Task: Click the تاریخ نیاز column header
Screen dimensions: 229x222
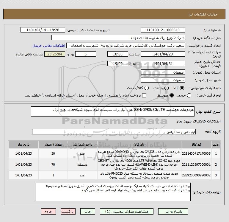Action: pyautogui.click(x=23, y=145)
